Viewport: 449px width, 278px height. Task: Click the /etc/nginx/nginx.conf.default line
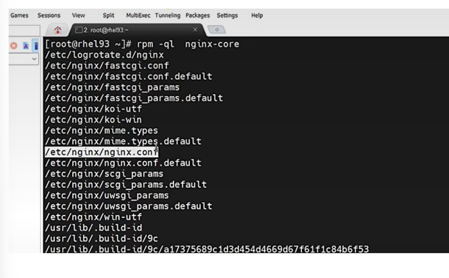pyautogui.click(x=123, y=163)
